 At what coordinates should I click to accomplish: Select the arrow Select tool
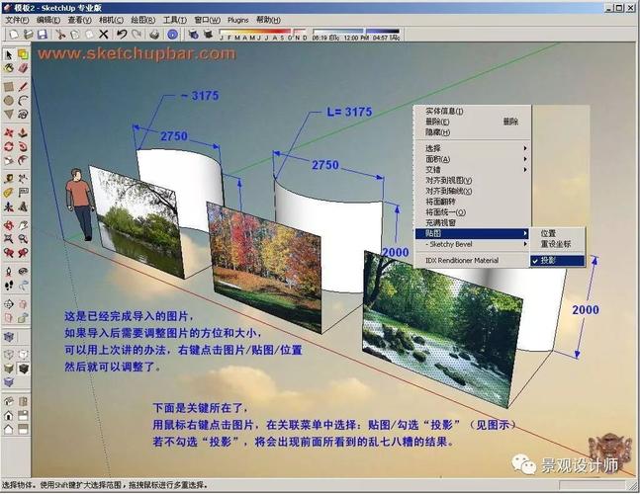coord(9,54)
